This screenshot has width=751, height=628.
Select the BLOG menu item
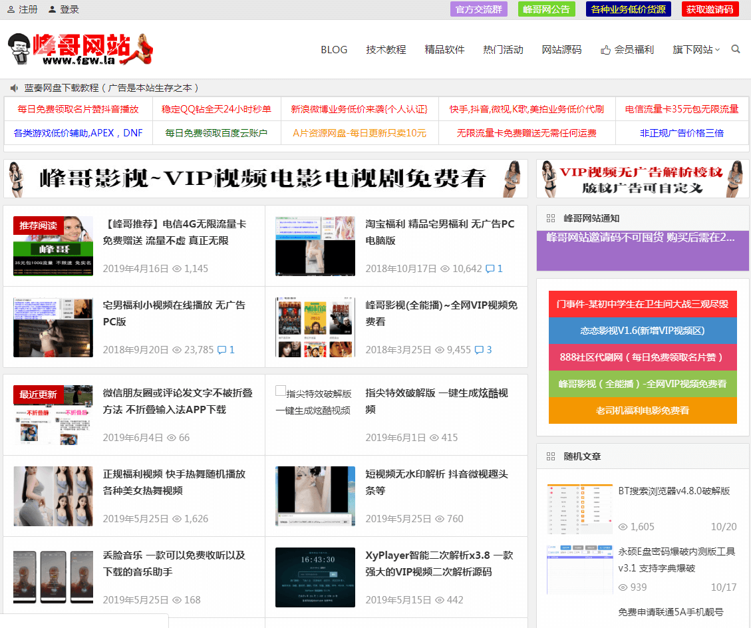(x=333, y=49)
